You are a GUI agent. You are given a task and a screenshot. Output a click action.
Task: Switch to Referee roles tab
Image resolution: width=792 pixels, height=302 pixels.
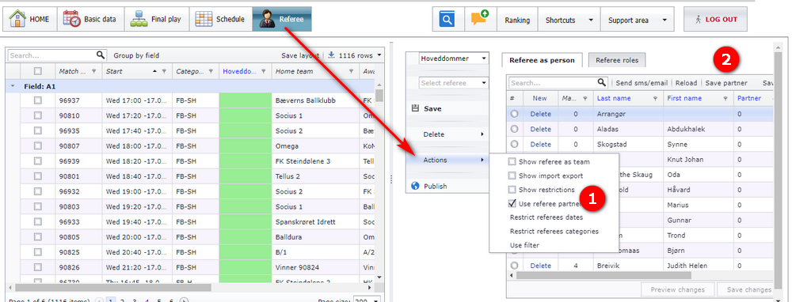click(x=617, y=60)
